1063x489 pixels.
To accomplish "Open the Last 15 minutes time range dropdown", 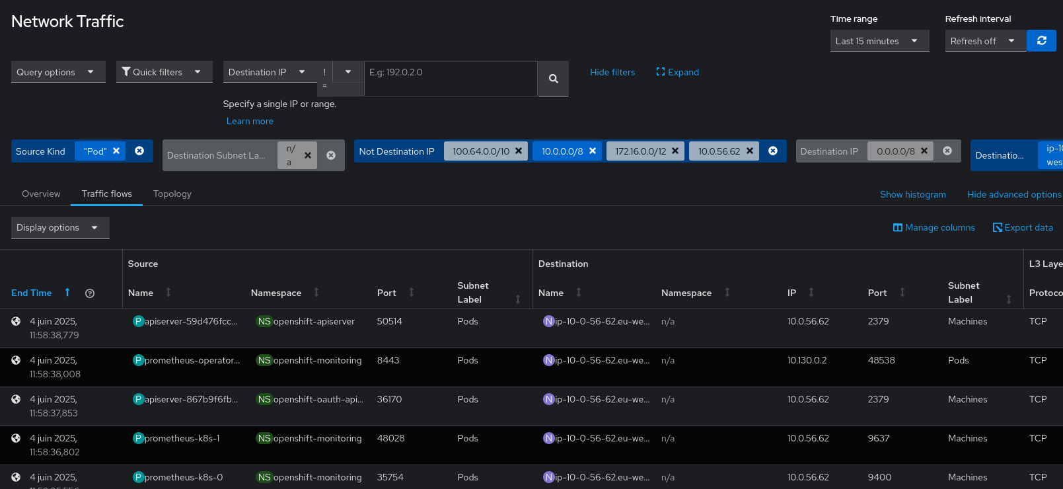I will pos(879,41).
